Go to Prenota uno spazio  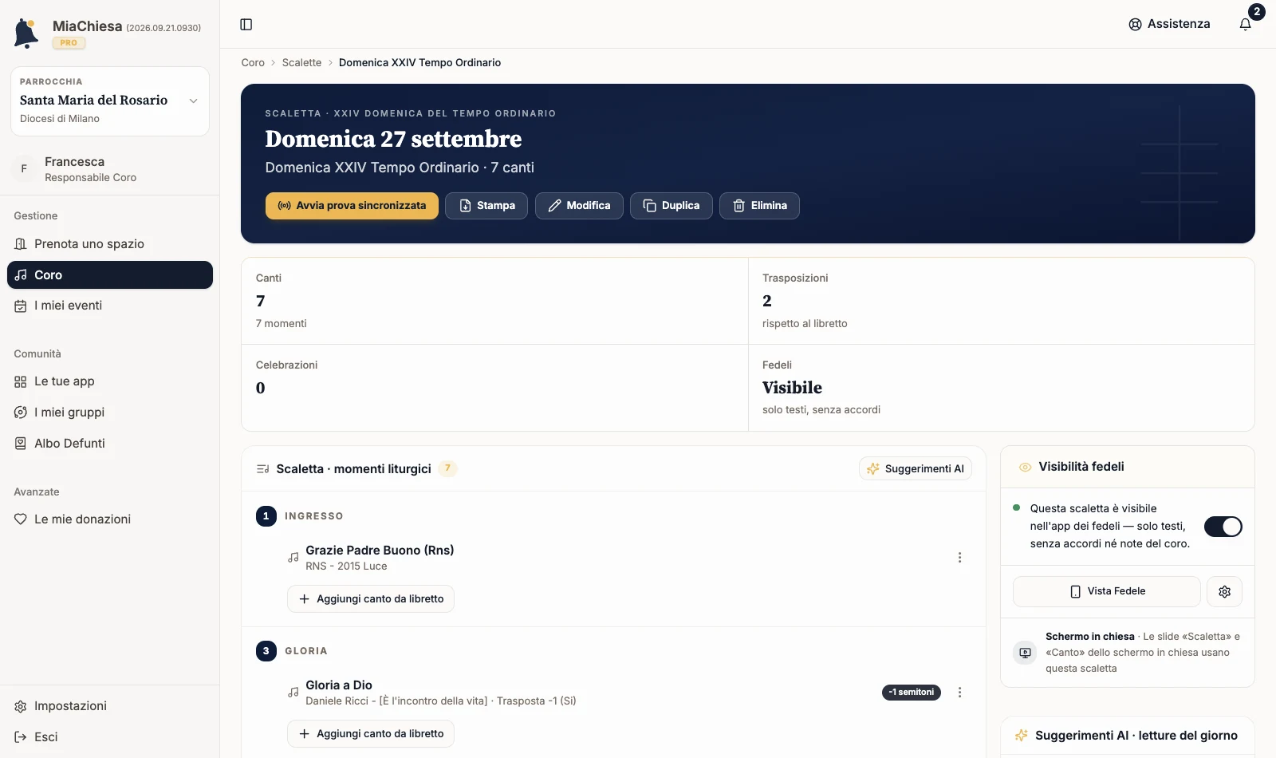(110, 244)
